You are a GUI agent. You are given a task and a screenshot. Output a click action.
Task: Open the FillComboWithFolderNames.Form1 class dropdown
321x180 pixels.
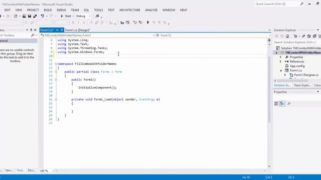[97, 35]
